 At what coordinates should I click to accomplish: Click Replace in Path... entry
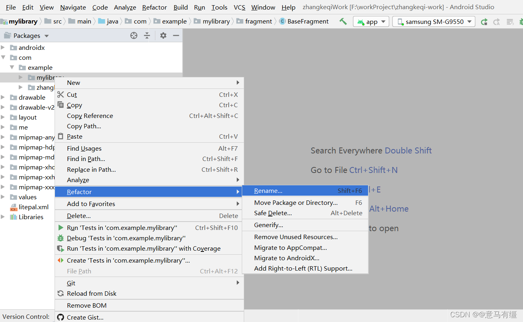pos(149,169)
